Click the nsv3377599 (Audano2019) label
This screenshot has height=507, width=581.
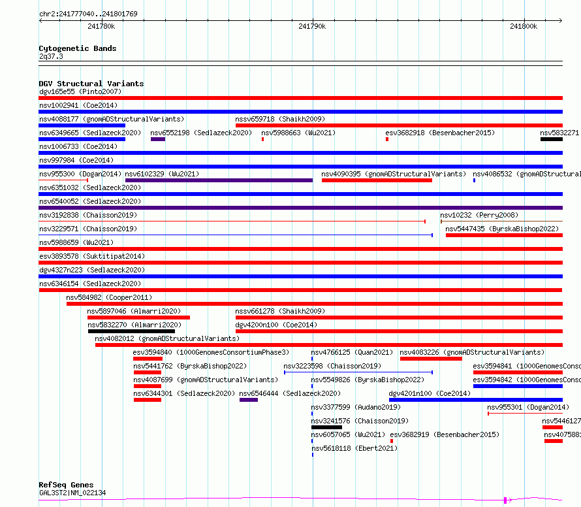click(x=356, y=407)
